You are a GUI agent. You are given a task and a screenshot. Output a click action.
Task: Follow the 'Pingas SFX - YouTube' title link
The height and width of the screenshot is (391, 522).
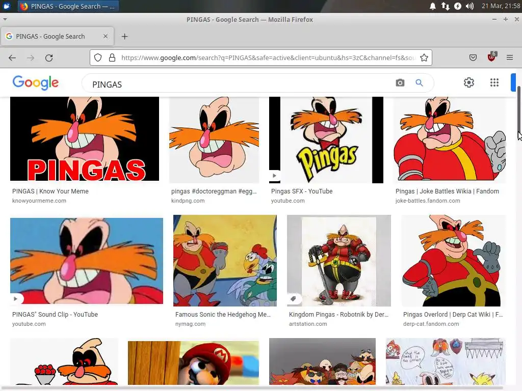[302, 191]
